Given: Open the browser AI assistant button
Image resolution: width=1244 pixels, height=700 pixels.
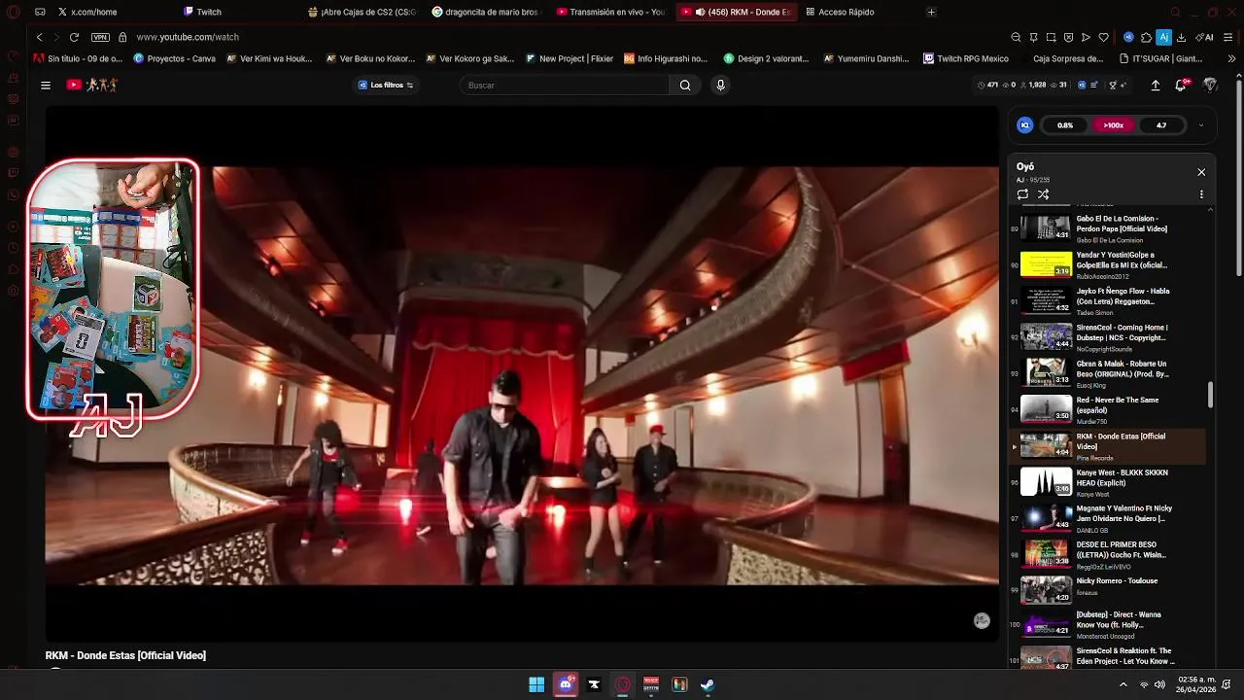Looking at the screenshot, I should click(1206, 37).
